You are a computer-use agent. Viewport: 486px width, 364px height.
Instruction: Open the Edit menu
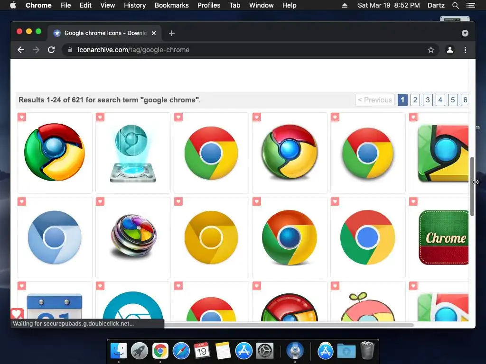(85, 5)
